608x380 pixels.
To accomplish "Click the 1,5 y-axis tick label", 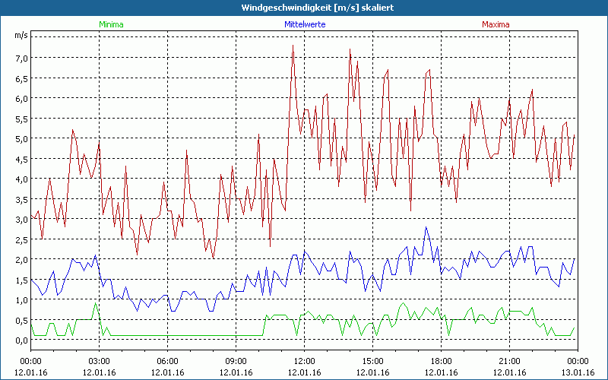I will click(20, 280).
